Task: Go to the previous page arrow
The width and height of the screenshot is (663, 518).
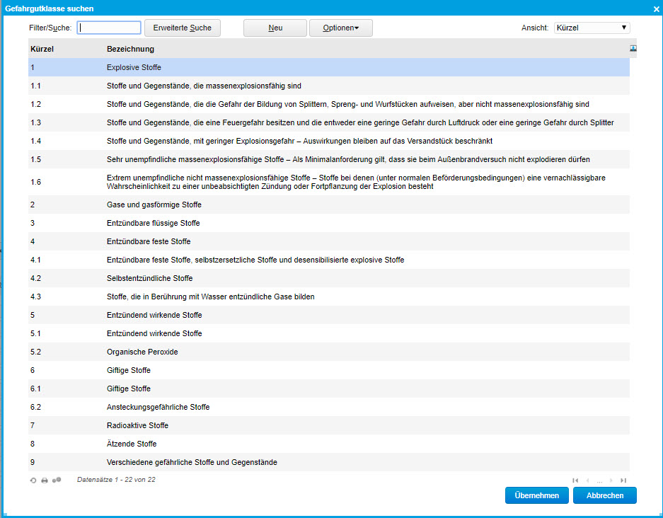Action: click(588, 480)
